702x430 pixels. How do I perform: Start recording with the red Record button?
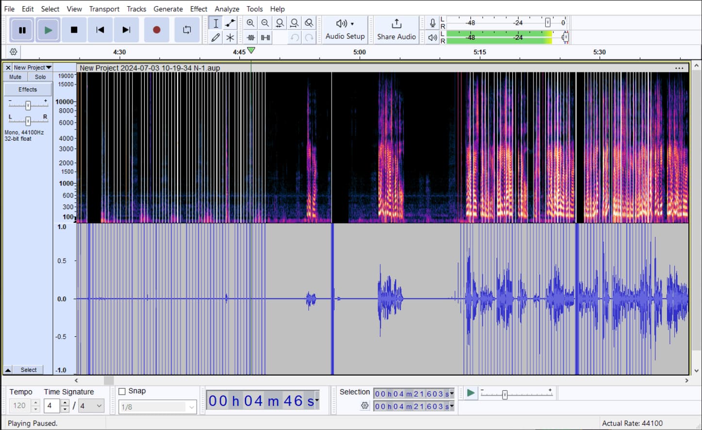coord(156,30)
